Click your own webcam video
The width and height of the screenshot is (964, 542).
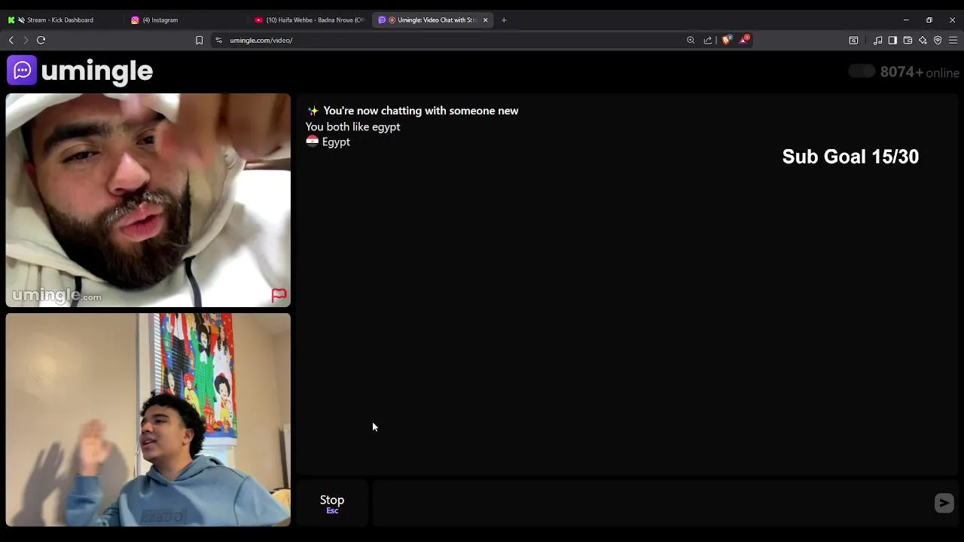coord(148,420)
